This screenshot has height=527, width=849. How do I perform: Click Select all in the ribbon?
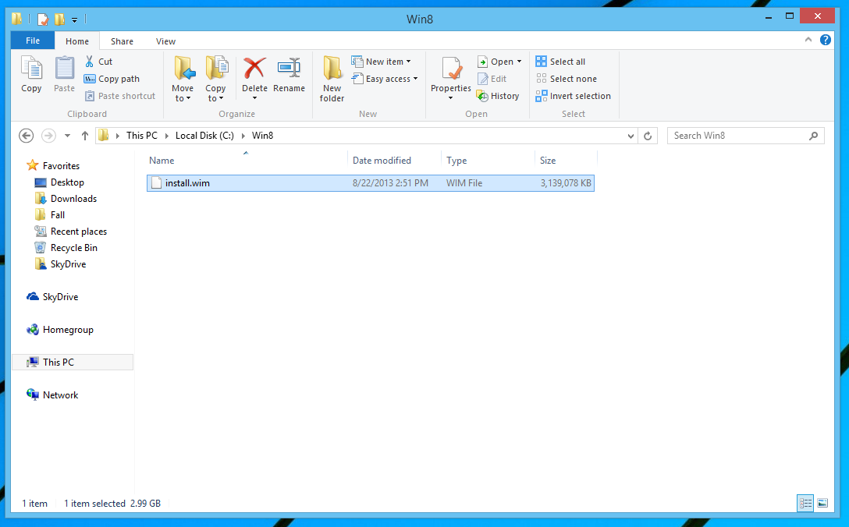click(x=560, y=62)
